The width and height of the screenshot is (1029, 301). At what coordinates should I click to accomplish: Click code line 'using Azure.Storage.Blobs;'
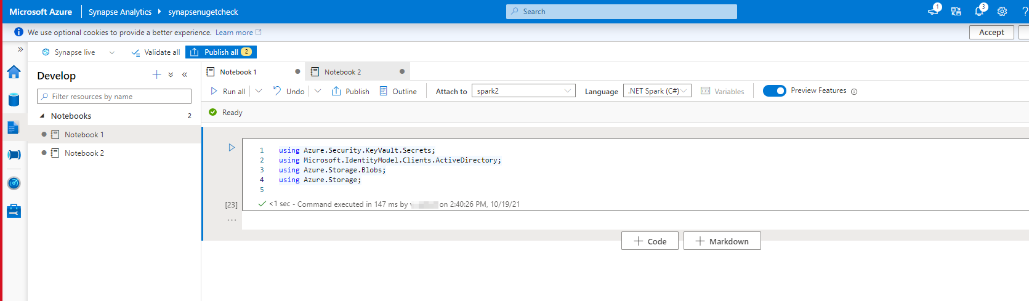pyautogui.click(x=332, y=170)
